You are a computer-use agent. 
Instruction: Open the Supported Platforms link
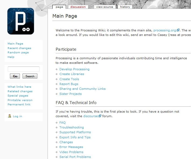75,132
